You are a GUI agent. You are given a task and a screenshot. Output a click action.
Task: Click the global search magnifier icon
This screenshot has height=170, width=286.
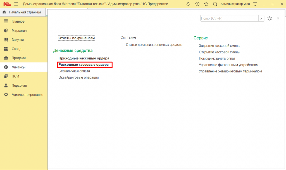(x=215, y=4)
